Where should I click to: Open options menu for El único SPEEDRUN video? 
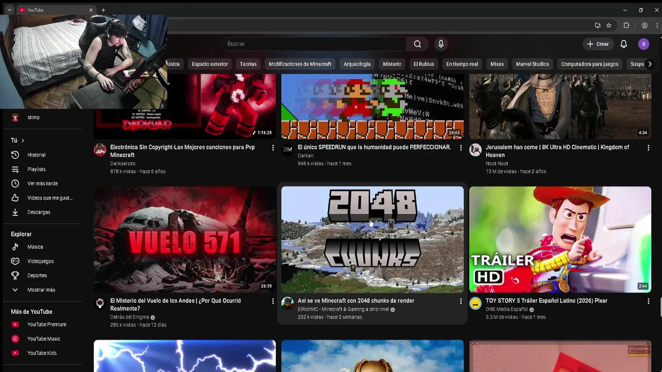pos(461,148)
